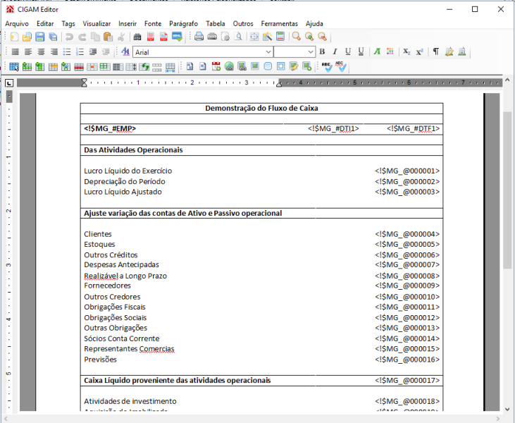Run spell check ABC icon
Viewport: 515px width, 423px height.
(x=327, y=67)
